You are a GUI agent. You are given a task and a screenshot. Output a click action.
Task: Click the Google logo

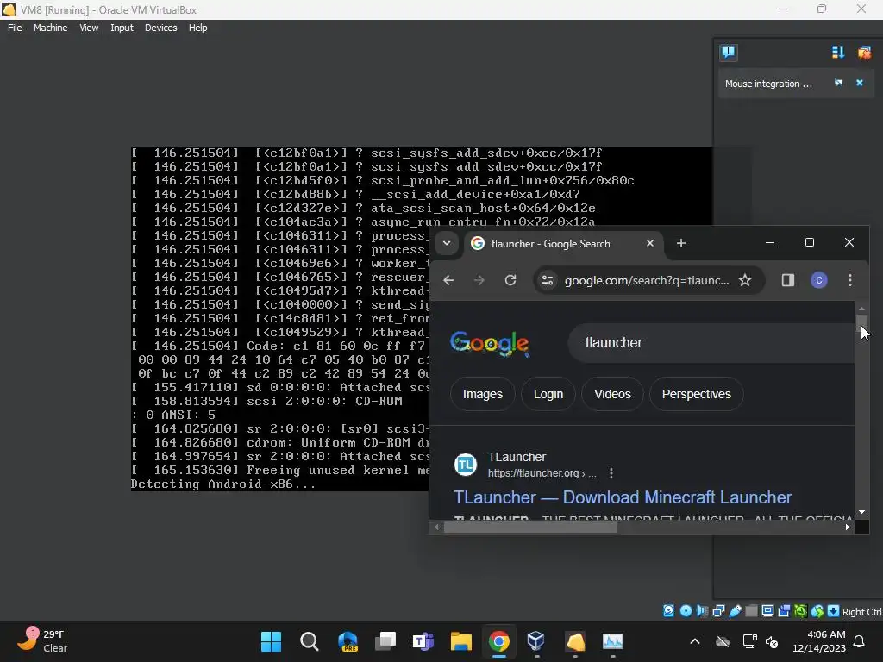point(490,343)
